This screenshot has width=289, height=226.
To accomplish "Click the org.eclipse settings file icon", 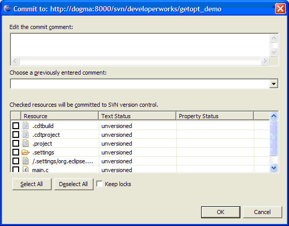I will coord(26,161).
